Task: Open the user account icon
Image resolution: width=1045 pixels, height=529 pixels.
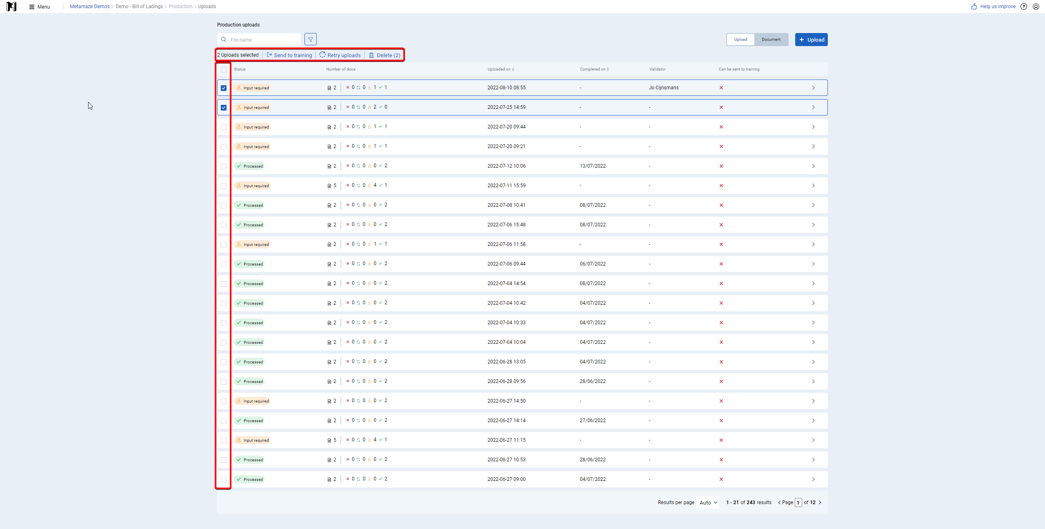Action: click(1036, 7)
